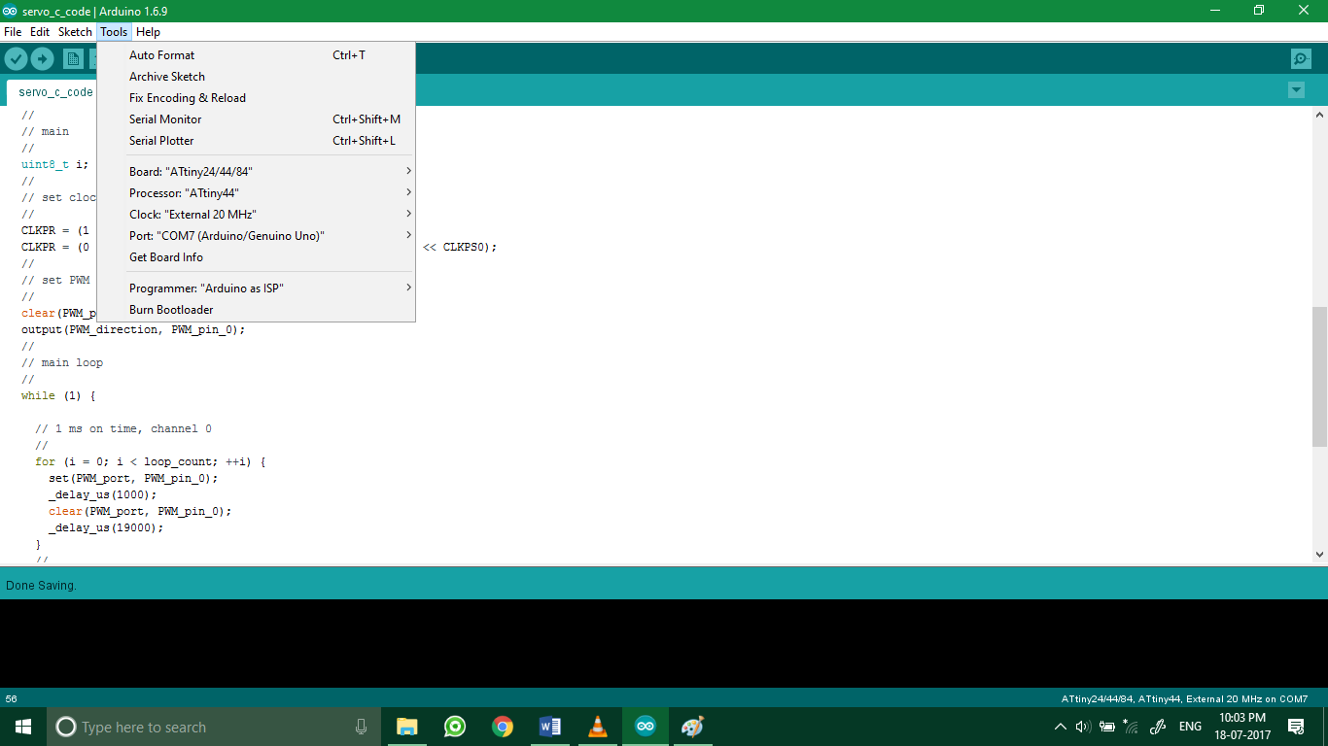Open Serial Monitor magnifier icon in toolbar
The height and width of the screenshot is (746, 1328).
[1301, 59]
